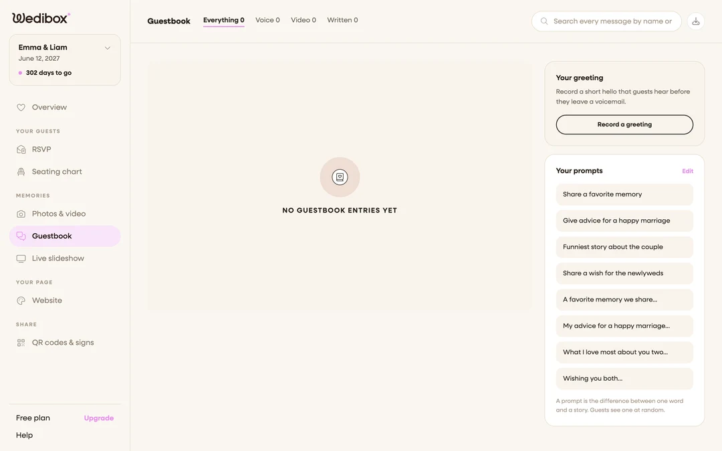Select Guestbook in the sidebar
Screen dimensions: 722x451
pos(65,236)
